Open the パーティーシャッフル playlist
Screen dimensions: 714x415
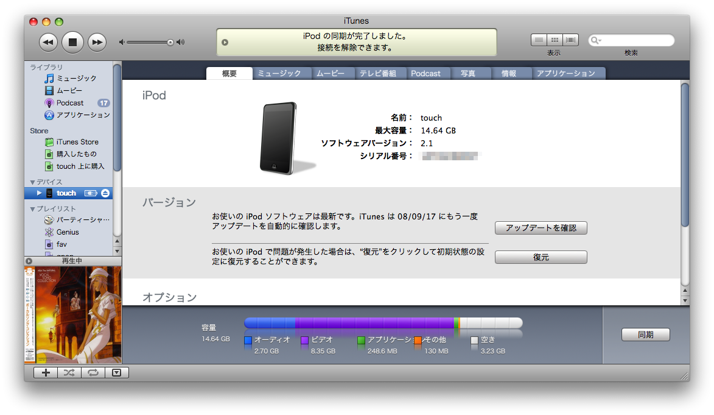tap(77, 220)
